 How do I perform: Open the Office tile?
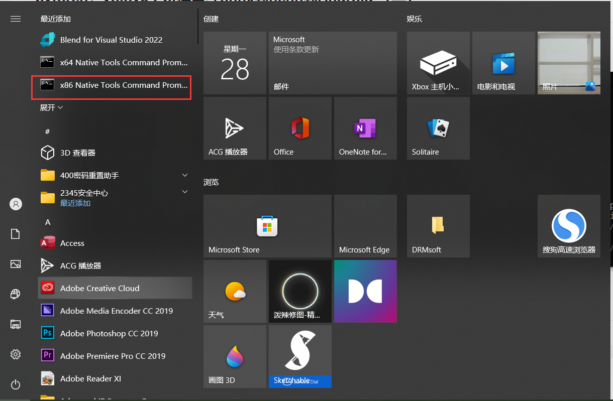click(x=300, y=128)
